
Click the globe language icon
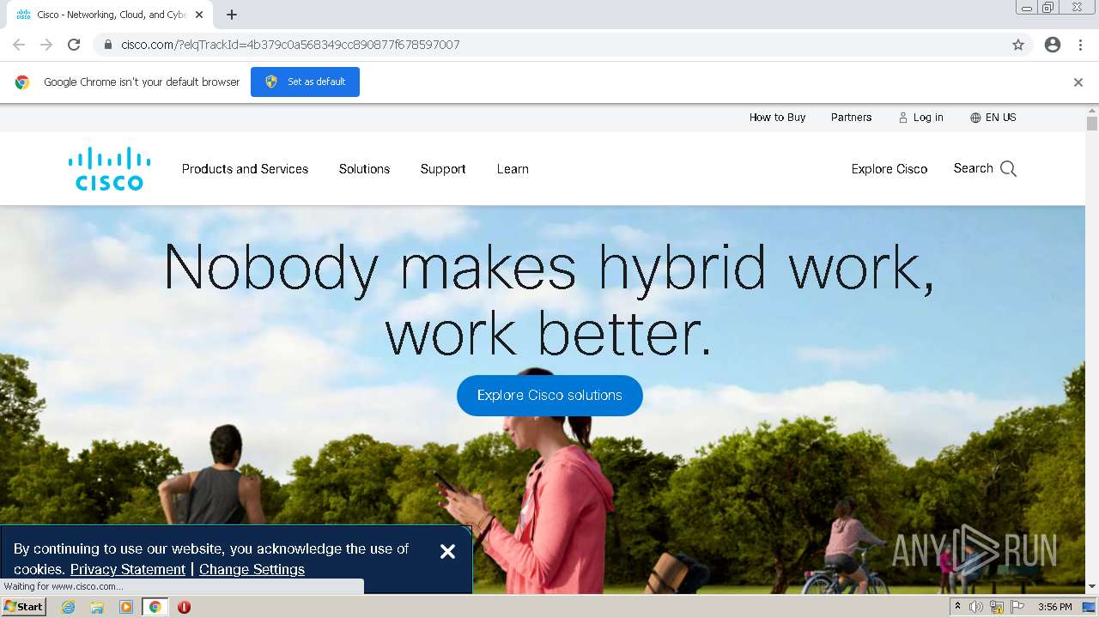pos(975,118)
